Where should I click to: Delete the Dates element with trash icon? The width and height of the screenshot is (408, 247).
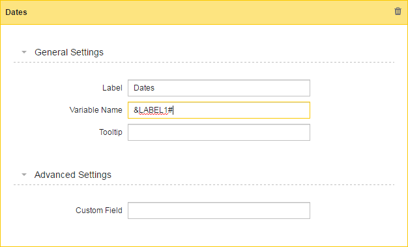(x=398, y=11)
